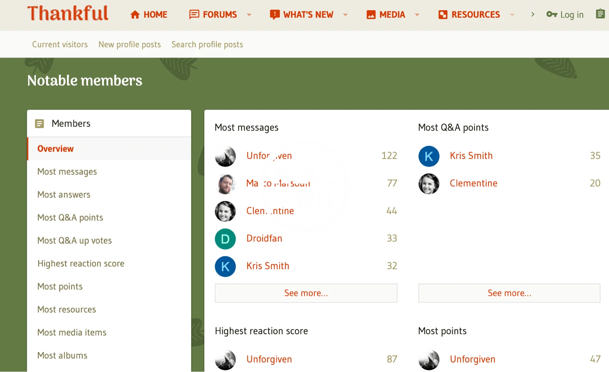Click See more under Most Q&A points
This screenshot has width=609, height=372.
pos(509,293)
